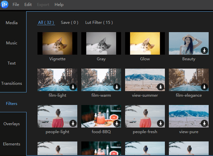
Task: Download the people-light filter
Action: click(73, 123)
